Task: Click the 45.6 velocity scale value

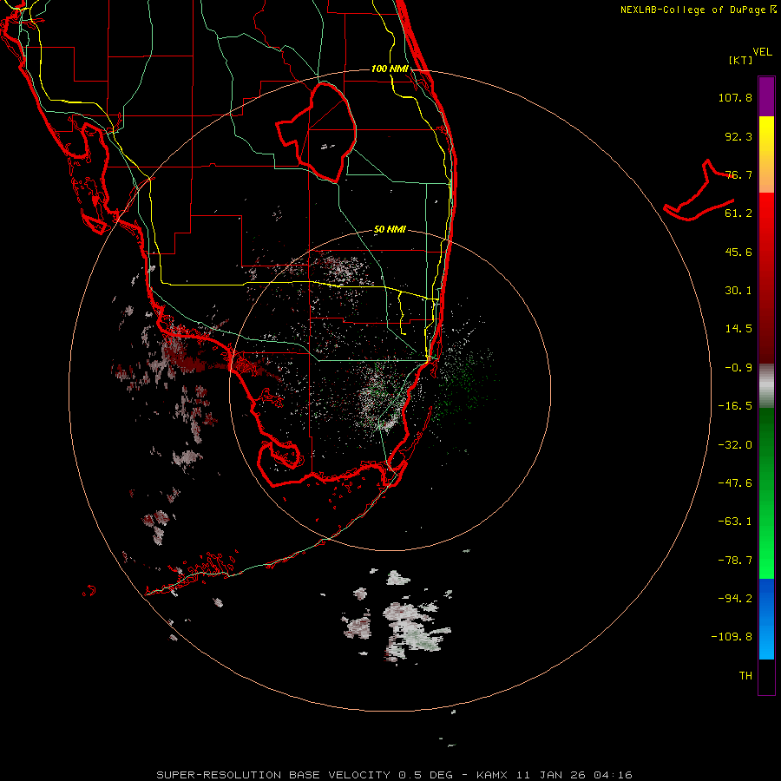Action: click(x=738, y=252)
